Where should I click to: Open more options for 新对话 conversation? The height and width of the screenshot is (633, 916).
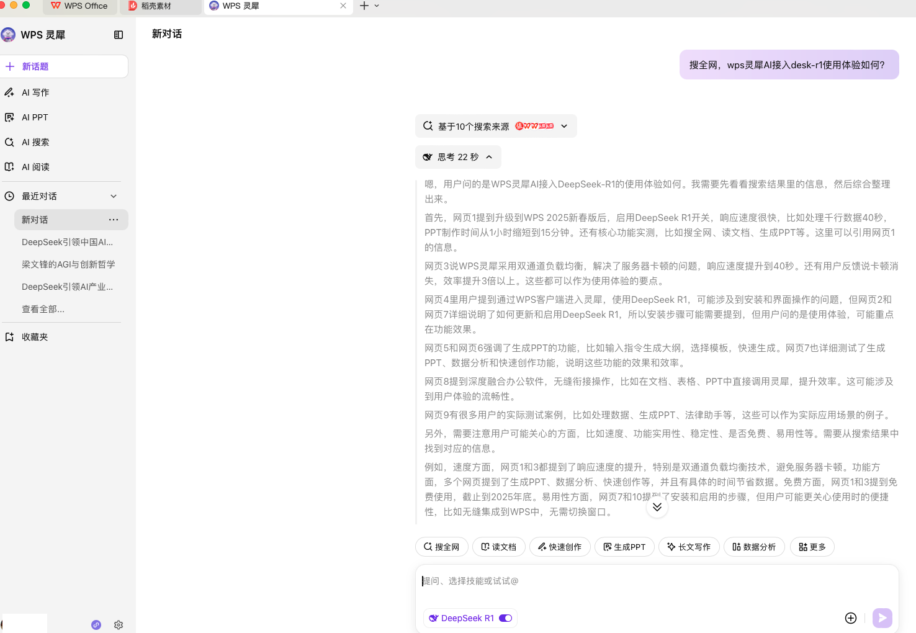(114, 220)
